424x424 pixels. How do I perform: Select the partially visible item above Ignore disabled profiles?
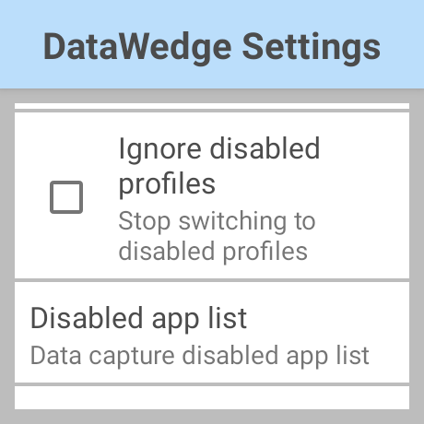coord(212,106)
